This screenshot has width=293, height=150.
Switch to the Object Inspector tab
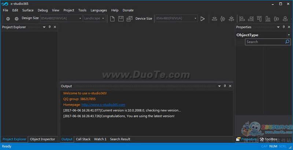point(42,139)
